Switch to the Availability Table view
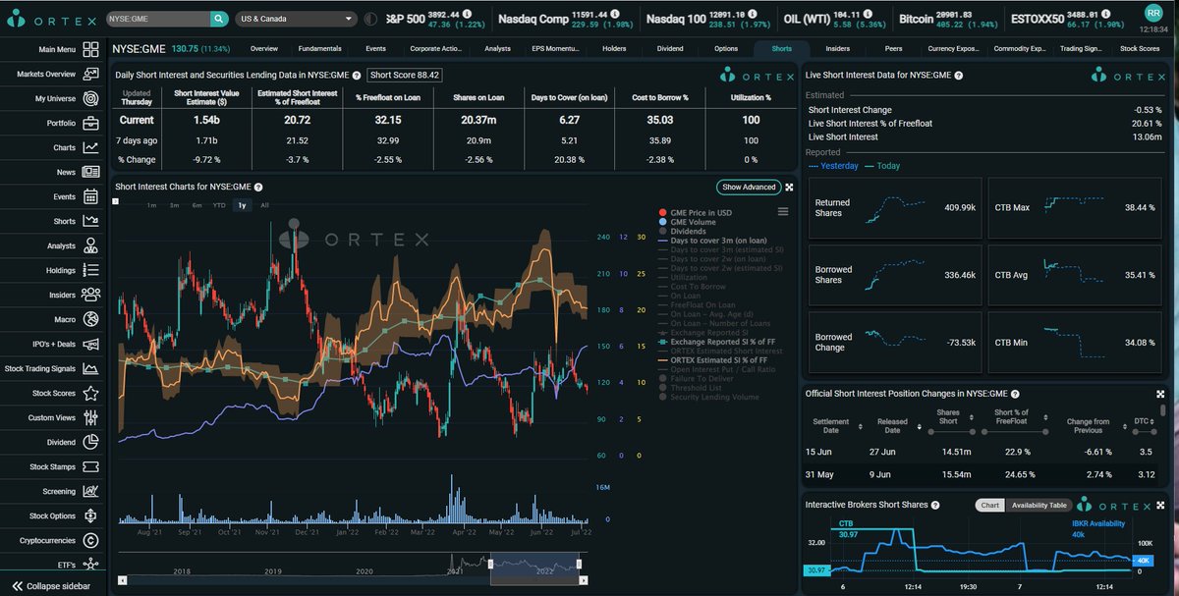The width and height of the screenshot is (1179, 596). [x=1039, y=505]
